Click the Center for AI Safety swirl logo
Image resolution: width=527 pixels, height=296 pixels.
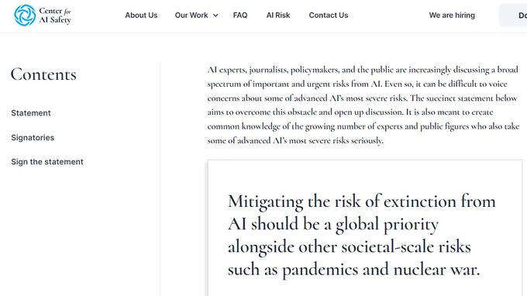(25, 15)
